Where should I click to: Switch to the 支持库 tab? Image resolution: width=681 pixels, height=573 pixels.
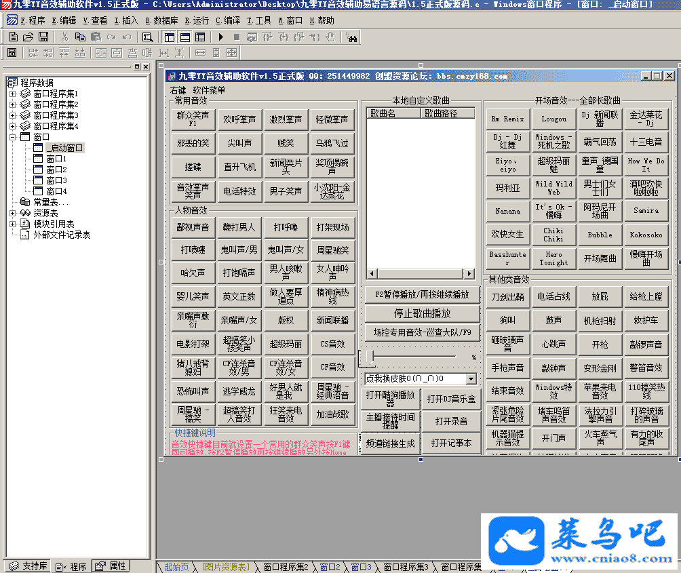(x=28, y=566)
